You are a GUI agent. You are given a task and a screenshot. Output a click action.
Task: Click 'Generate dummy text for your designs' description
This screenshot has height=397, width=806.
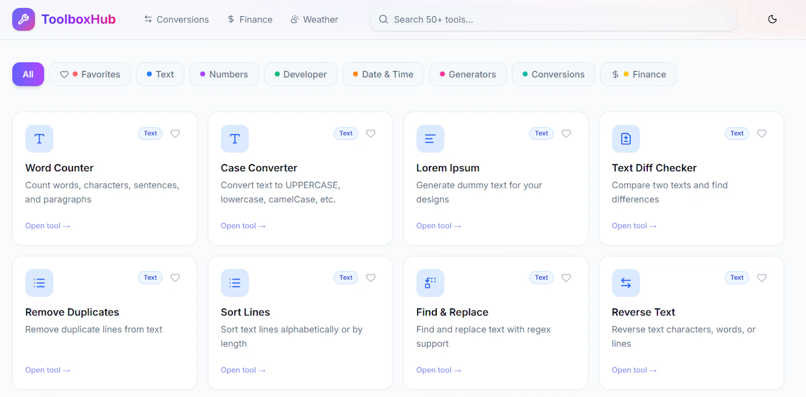tap(479, 192)
